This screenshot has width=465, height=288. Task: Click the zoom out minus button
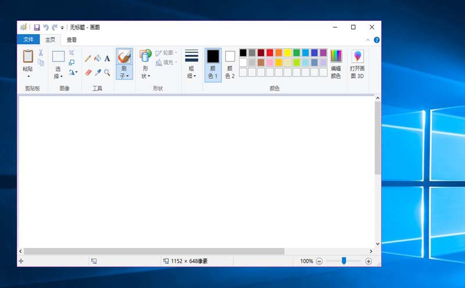319,261
